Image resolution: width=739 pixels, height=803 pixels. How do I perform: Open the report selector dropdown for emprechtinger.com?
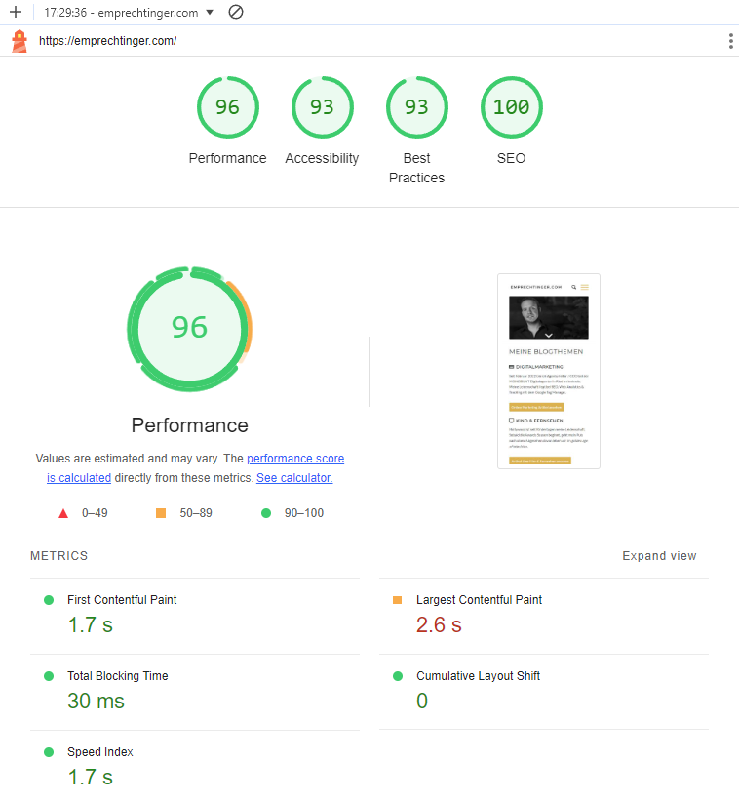tap(129, 13)
